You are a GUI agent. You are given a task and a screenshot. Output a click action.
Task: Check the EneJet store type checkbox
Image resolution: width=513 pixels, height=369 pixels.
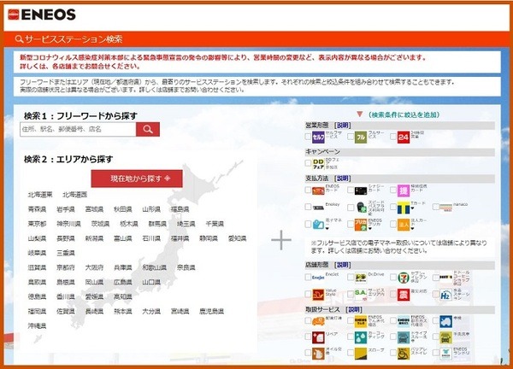pyautogui.click(x=308, y=277)
